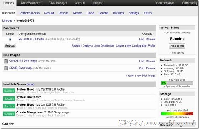Screen dimensions: 199x129
Task: Click the Shut down button
Action: tap(177, 46)
